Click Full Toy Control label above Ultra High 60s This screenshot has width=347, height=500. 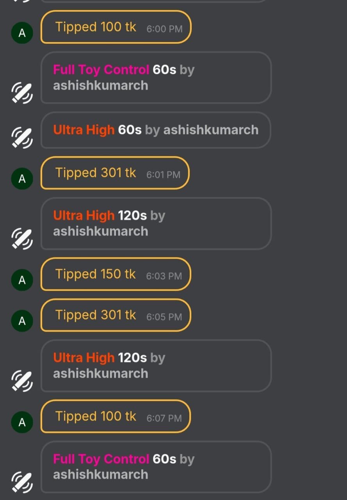point(101,70)
